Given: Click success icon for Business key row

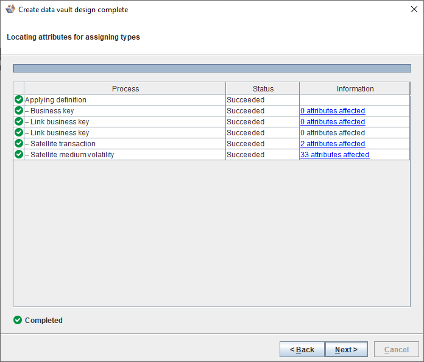Looking at the screenshot, I should [x=19, y=111].
